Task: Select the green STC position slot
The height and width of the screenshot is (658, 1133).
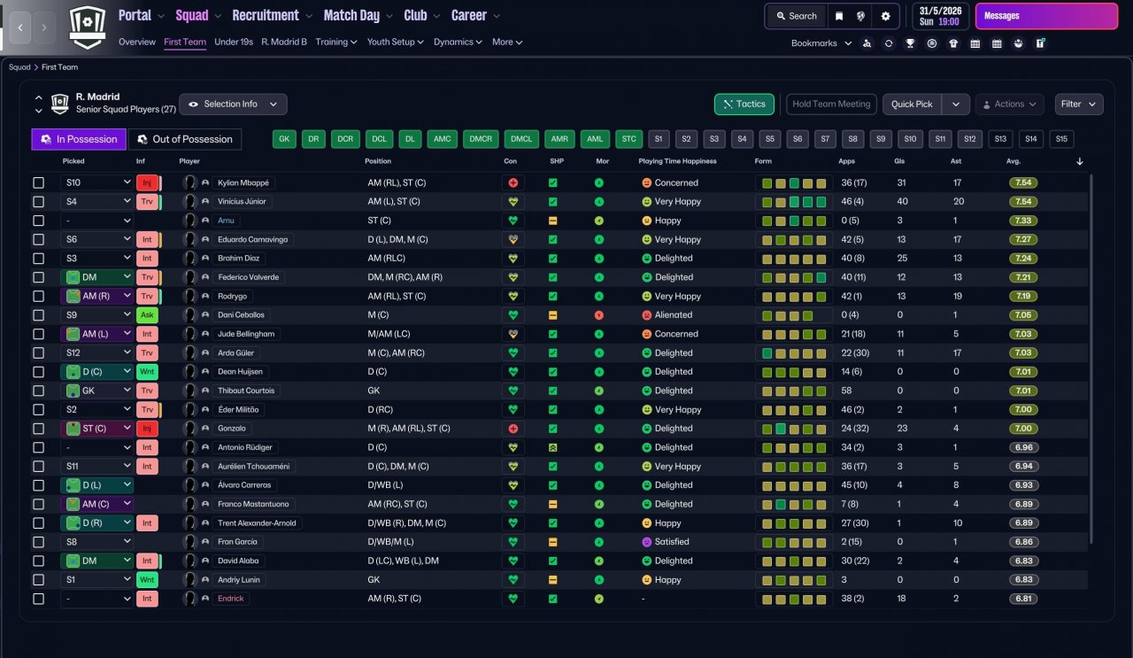Action: [x=628, y=139]
